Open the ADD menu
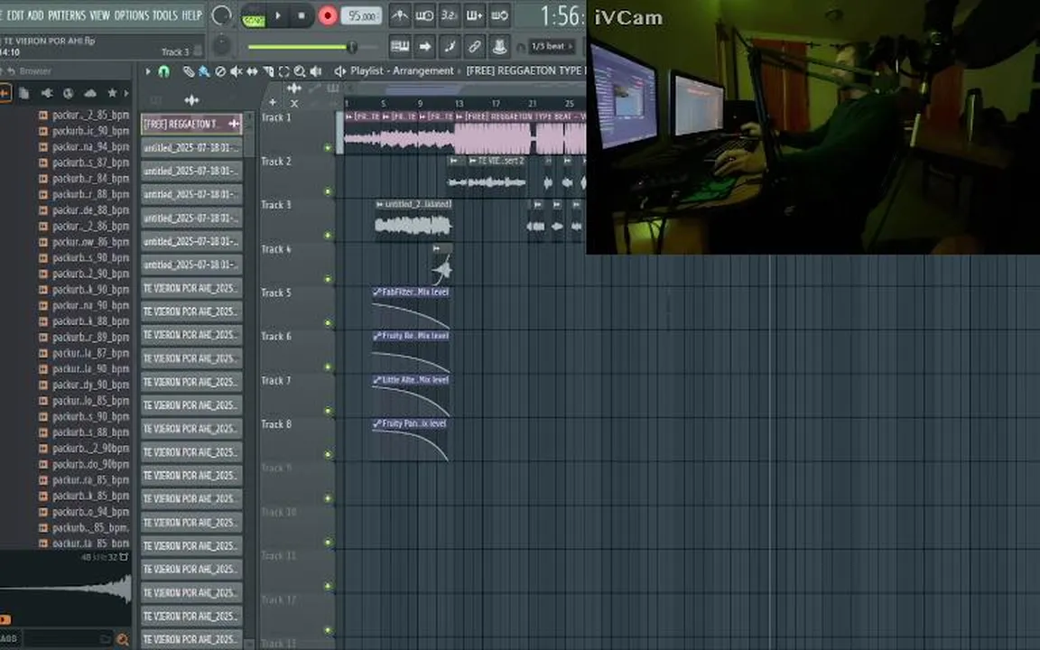The image size is (1040, 650). (36, 14)
